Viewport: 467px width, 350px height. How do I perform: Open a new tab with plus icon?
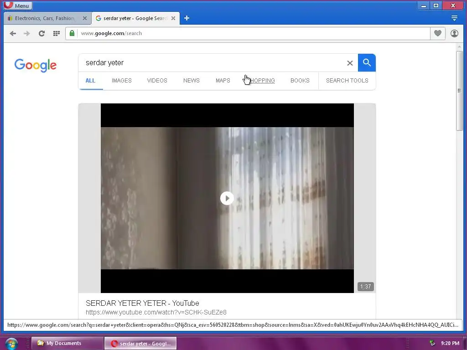(187, 18)
